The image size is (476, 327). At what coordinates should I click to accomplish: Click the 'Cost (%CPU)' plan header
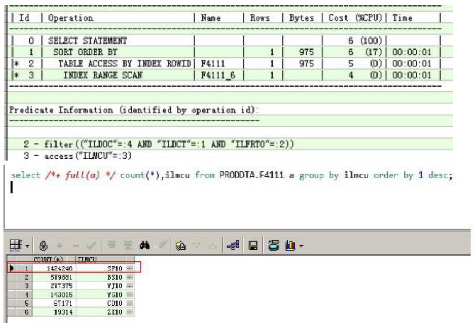pos(355,18)
